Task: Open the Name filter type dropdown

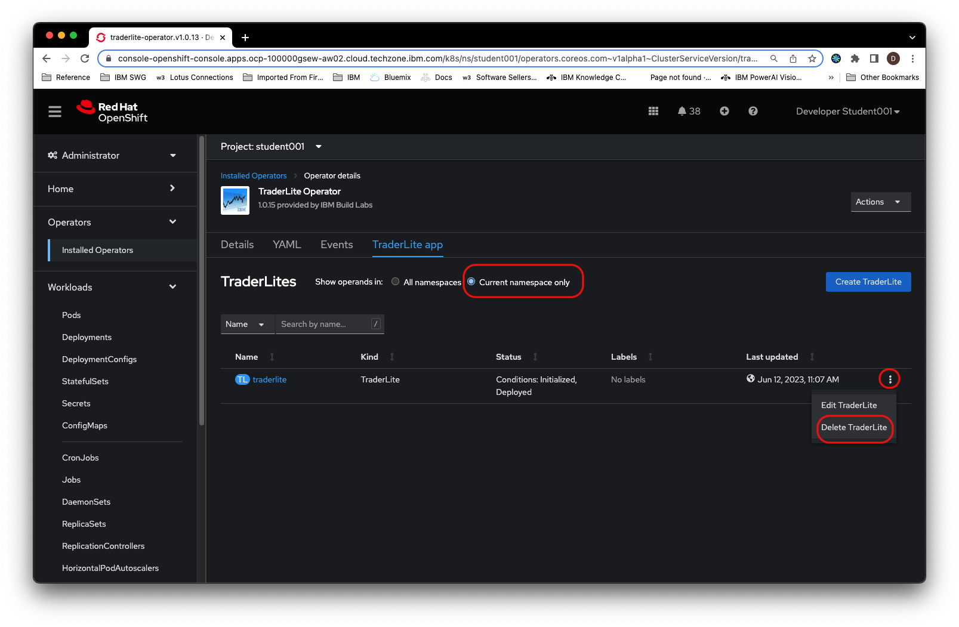Action: 247,324
